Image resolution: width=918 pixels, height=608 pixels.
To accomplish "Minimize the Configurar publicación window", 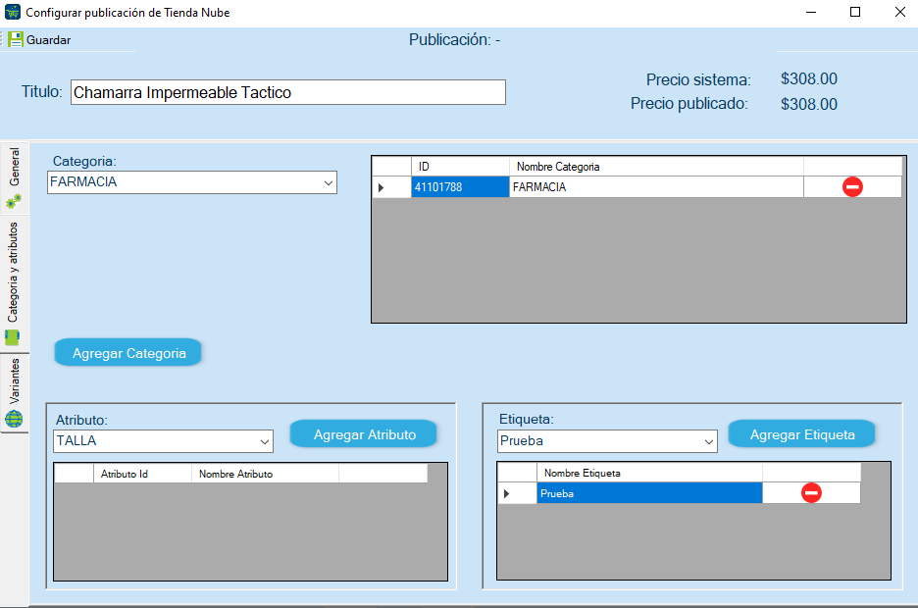I will click(x=811, y=13).
